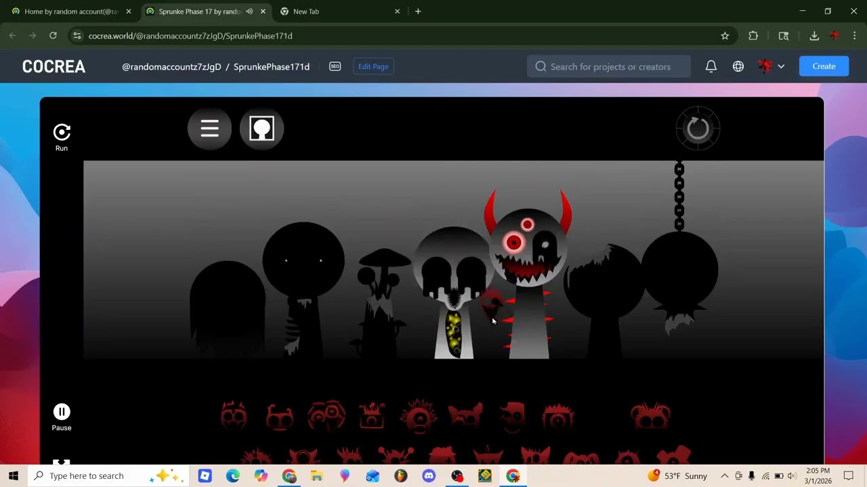Click the cracked-head silhouette character
Image resolution: width=867 pixels, height=487 pixels.
pos(603,301)
